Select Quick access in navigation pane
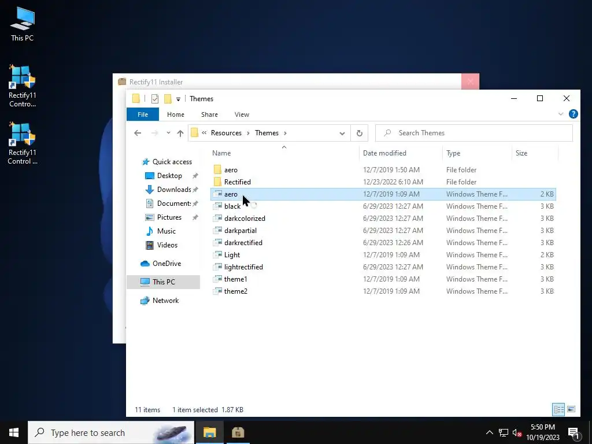592x444 pixels. 167,162
